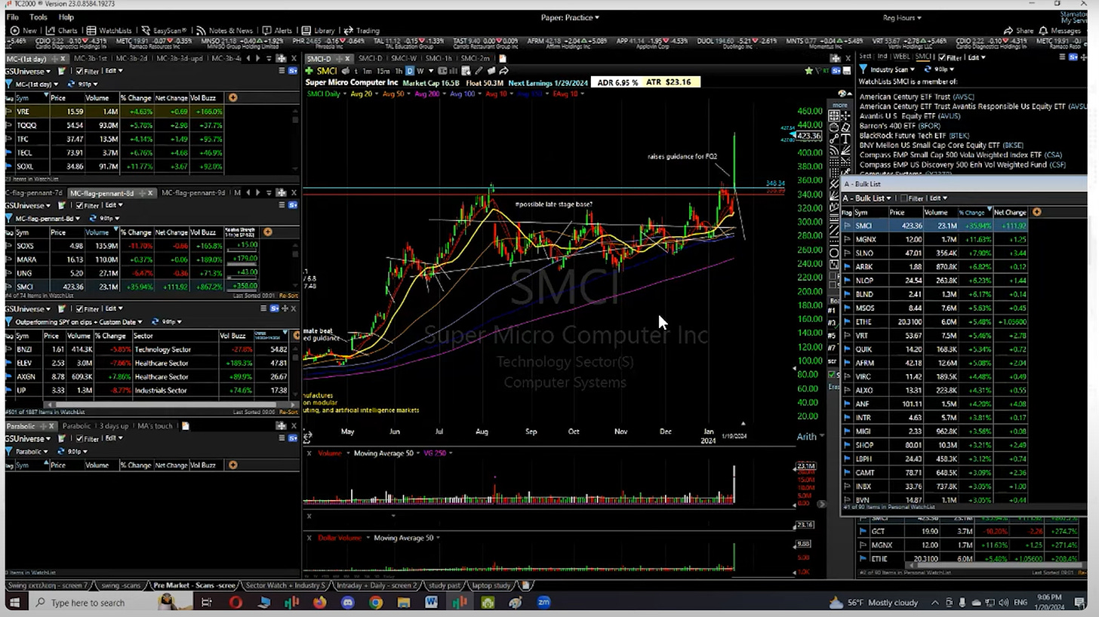Add column with plus icon in Bulk List

(x=1036, y=212)
